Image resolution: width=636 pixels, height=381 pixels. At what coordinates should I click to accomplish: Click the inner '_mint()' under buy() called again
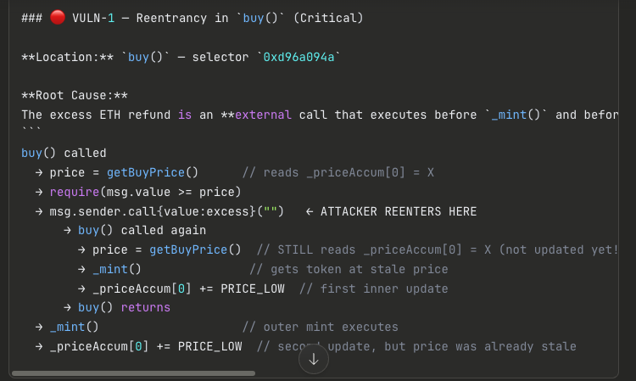click(117, 269)
